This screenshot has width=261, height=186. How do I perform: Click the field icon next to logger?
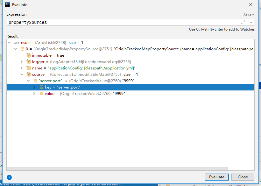(x=29, y=62)
